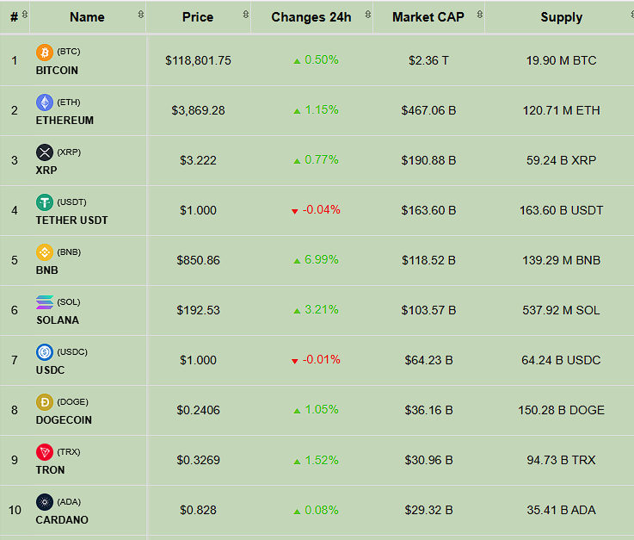Screen dimensions: 634x540
Task: Open the CARDANO name link
Action: 62,519
